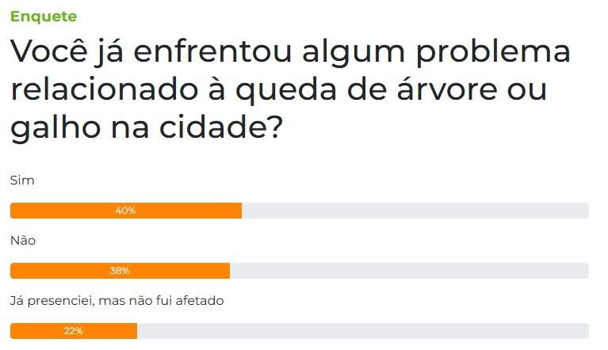Image resolution: width=608 pixels, height=350 pixels.
Task: Click the orange 38% bar fill
Action: click(120, 271)
